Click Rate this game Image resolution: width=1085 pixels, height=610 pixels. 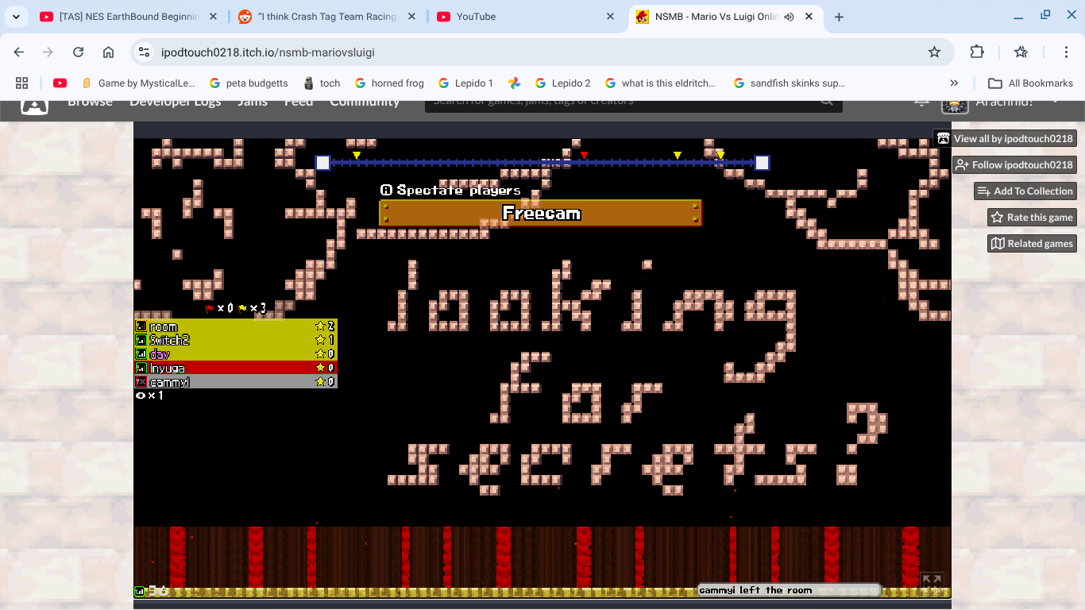pos(1032,217)
